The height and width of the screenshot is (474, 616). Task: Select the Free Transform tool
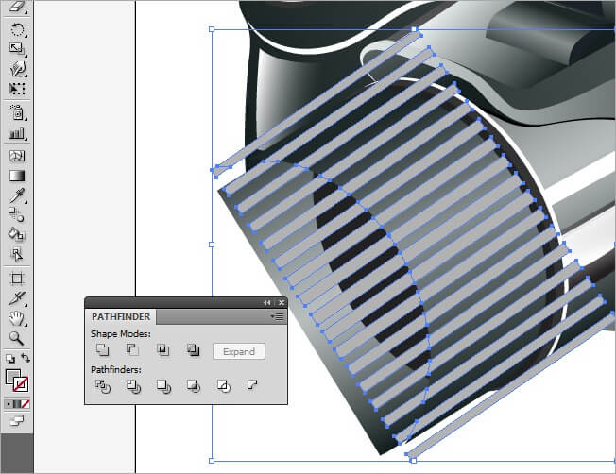(x=16, y=89)
